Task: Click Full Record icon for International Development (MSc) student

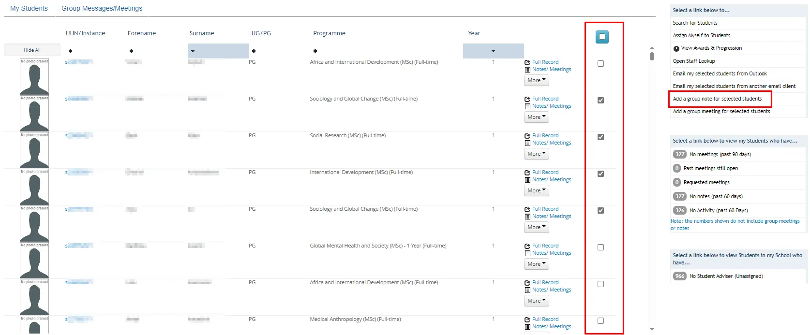Action: point(527,173)
